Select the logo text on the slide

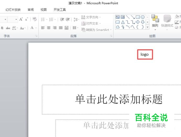coord(145,54)
